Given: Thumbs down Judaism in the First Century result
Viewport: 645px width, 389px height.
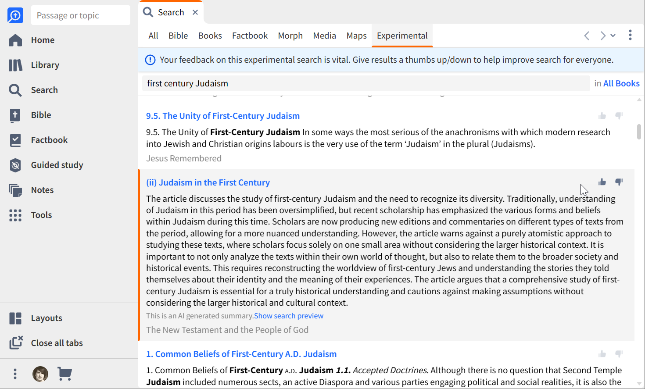Looking at the screenshot, I should [x=619, y=182].
